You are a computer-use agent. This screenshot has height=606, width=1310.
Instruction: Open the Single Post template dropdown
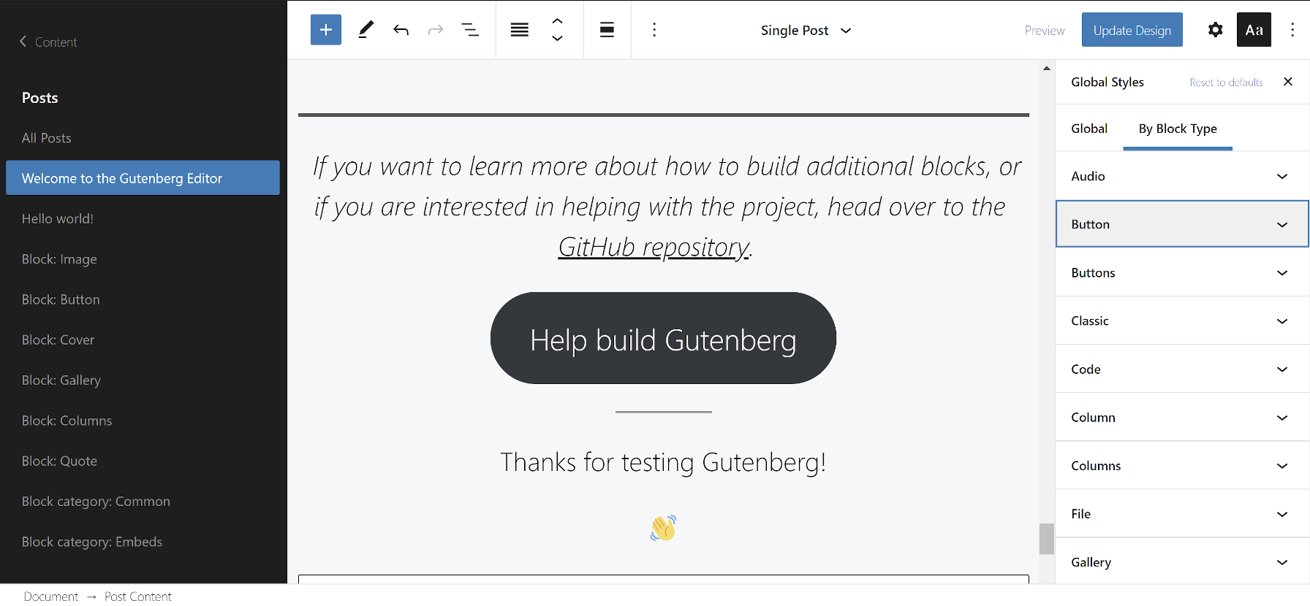tap(806, 31)
